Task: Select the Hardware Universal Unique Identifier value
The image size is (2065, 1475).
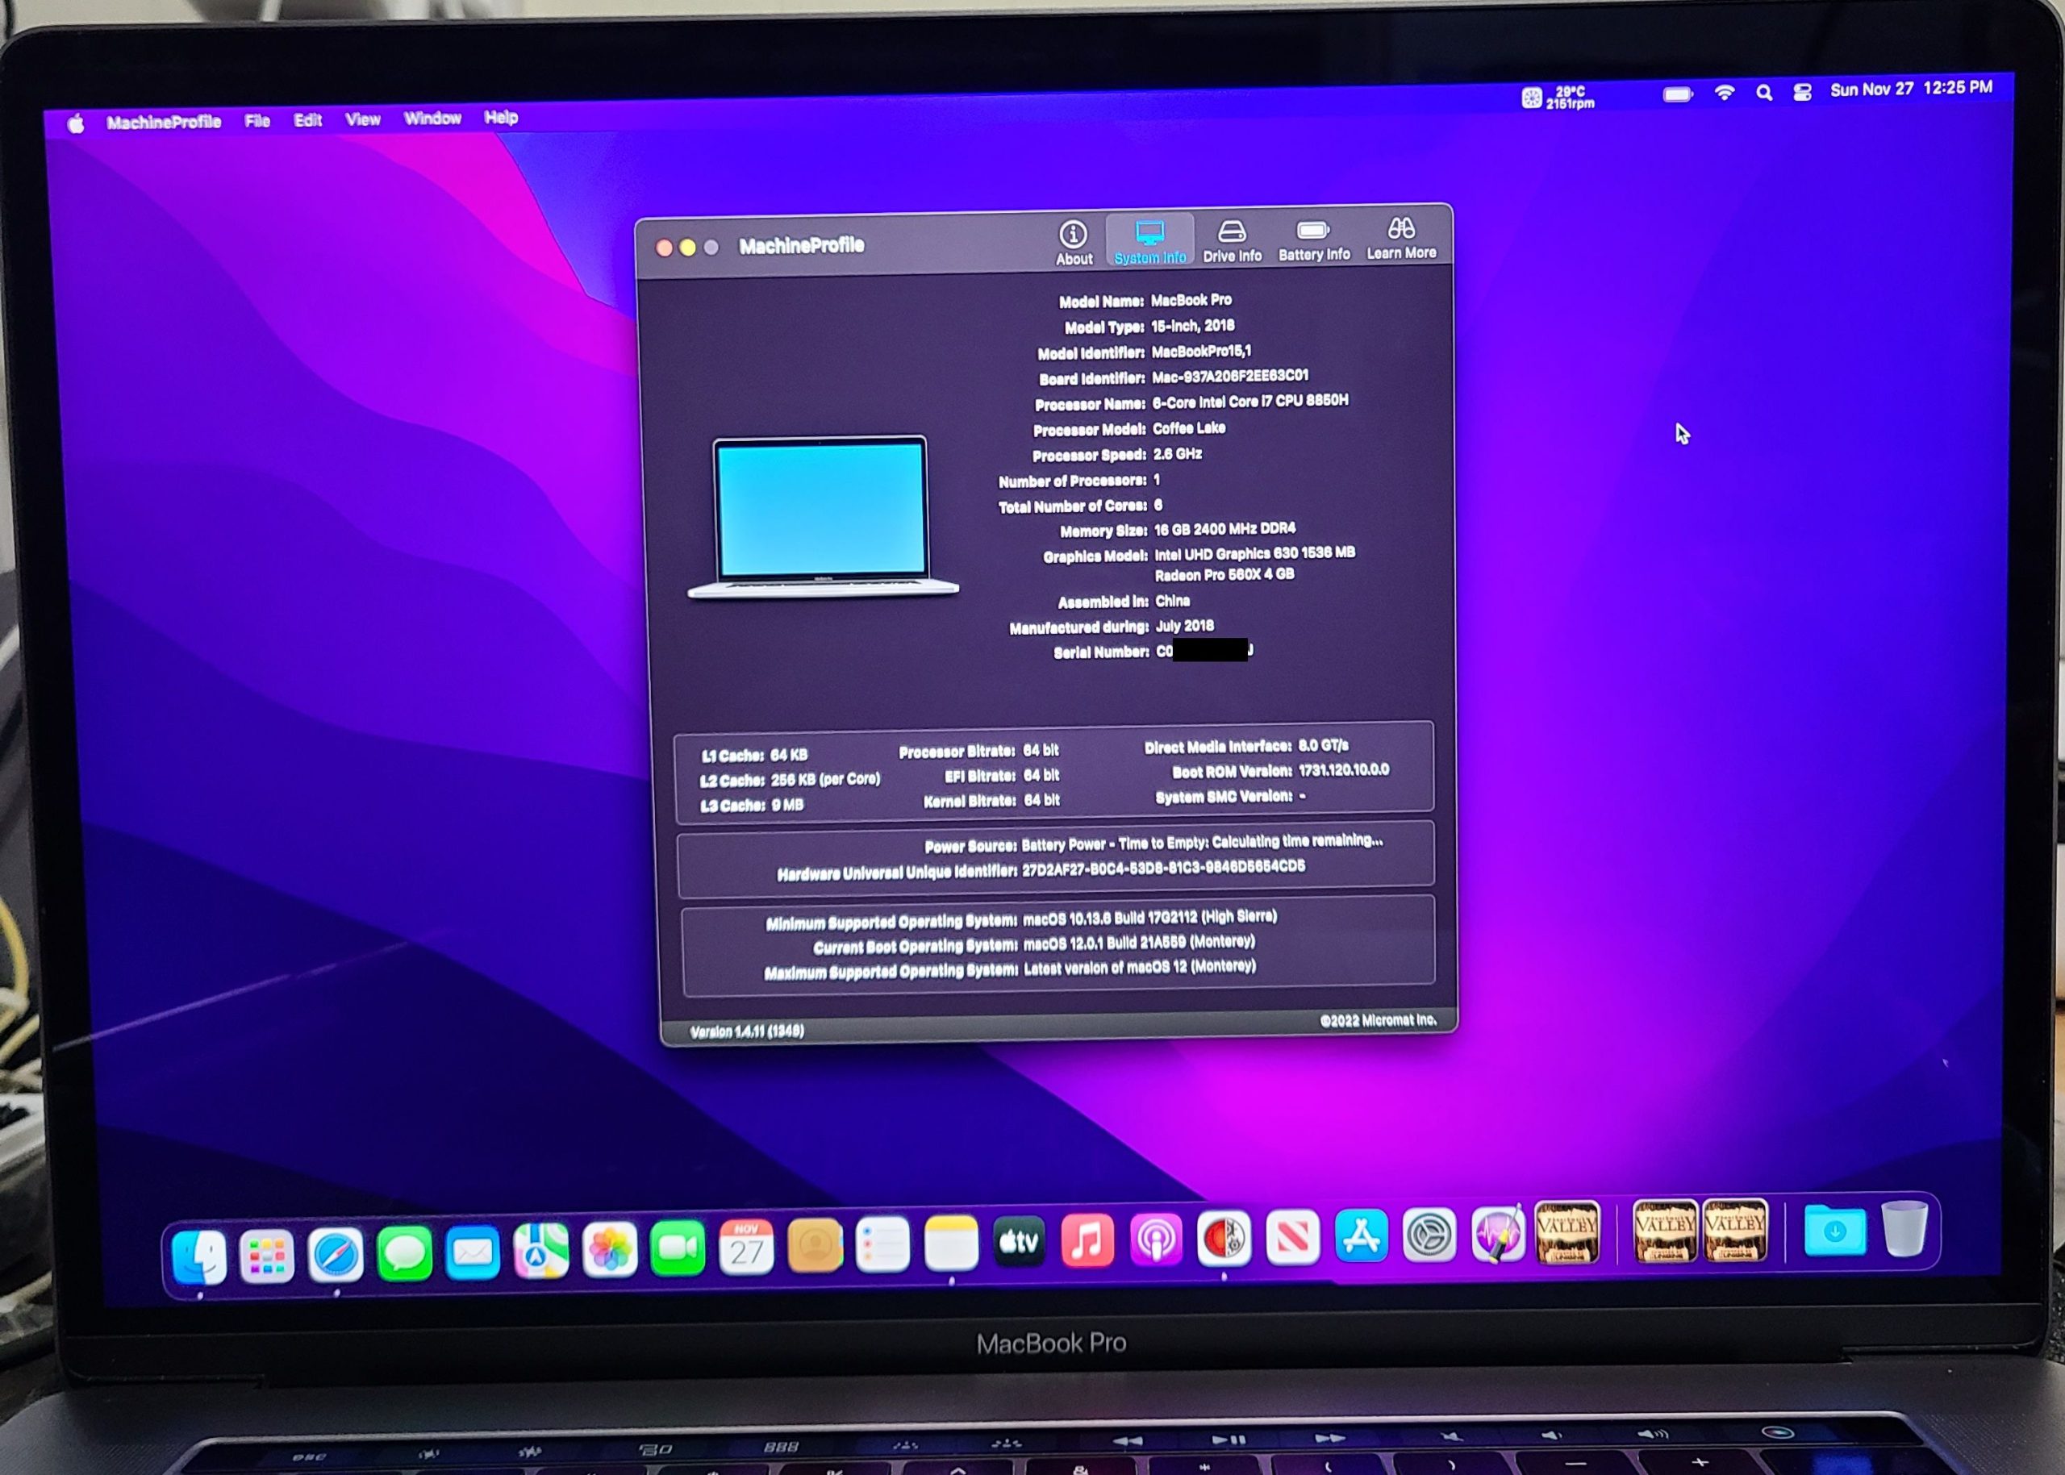Action: 1164,868
